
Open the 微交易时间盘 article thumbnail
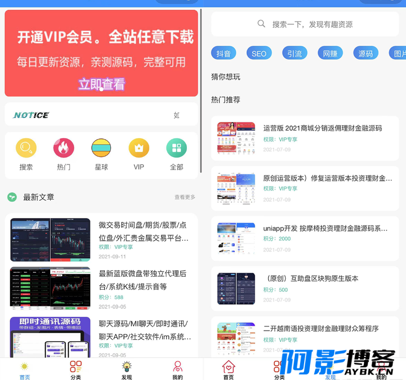[50, 240]
